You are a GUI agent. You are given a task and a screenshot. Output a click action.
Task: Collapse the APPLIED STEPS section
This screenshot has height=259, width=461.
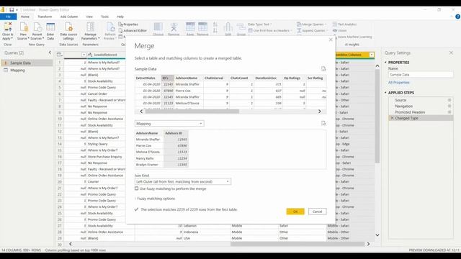pyautogui.click(x=386, y=93)
